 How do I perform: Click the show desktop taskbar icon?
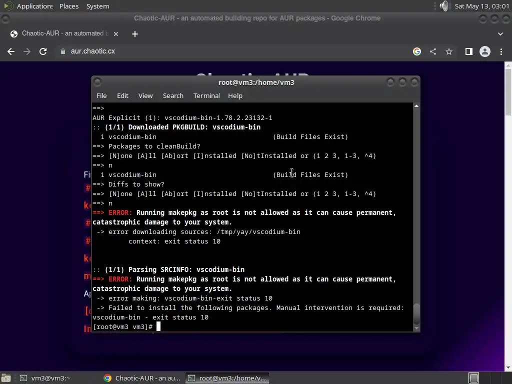(x=6, y=378)
